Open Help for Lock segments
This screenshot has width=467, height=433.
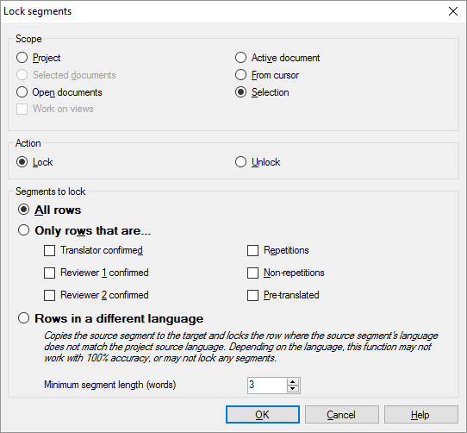pyautogui.click(x=421, y=415)
